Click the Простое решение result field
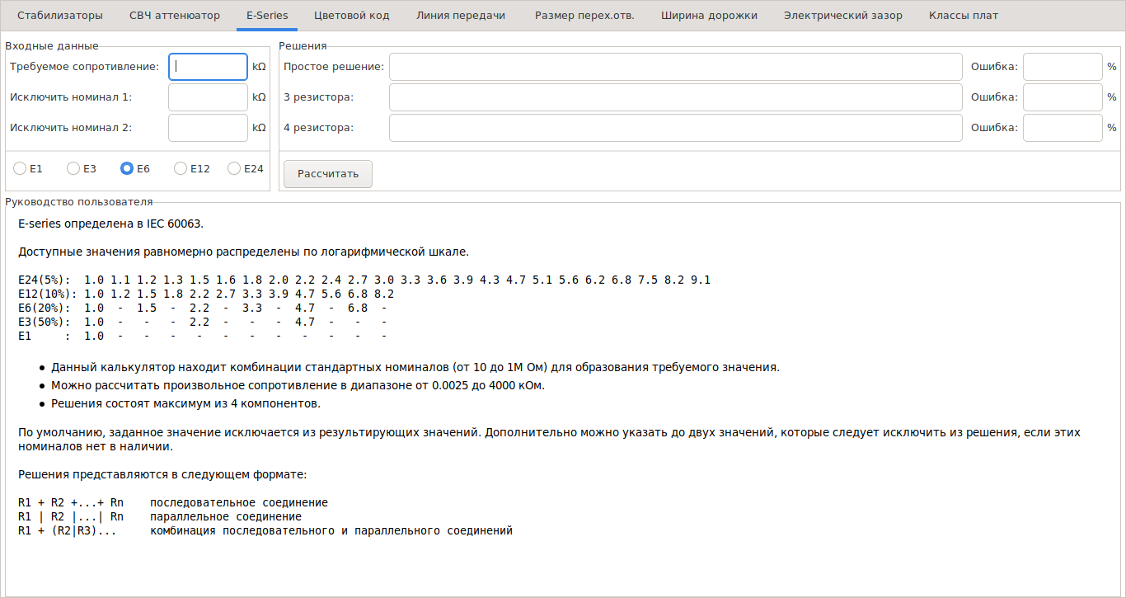The width and height of the screenshot is (1126, 598). (x=675, y=67)
